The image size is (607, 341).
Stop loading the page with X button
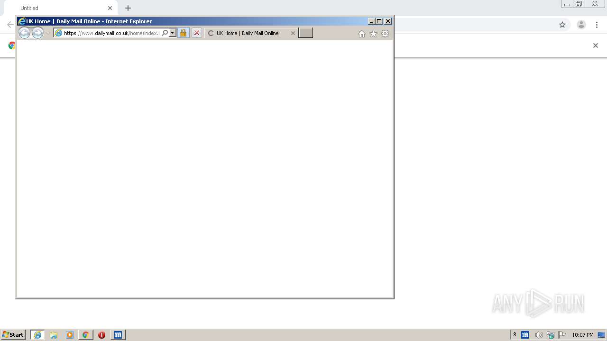click(x=197, y=33)
